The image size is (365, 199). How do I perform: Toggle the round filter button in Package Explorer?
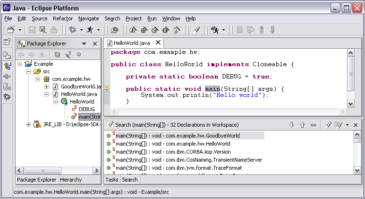coord(79,54)
